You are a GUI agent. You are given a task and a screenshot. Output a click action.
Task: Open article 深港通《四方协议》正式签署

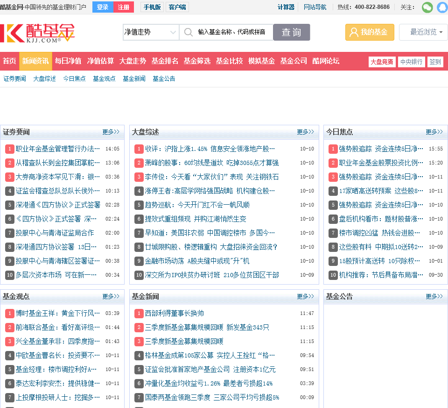[58, 205]
